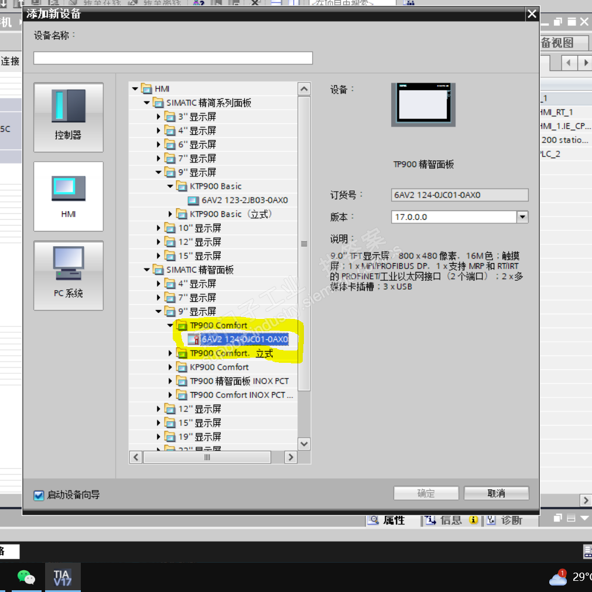
Task: Select the PC 系统 device category
Action: (69, 275)
